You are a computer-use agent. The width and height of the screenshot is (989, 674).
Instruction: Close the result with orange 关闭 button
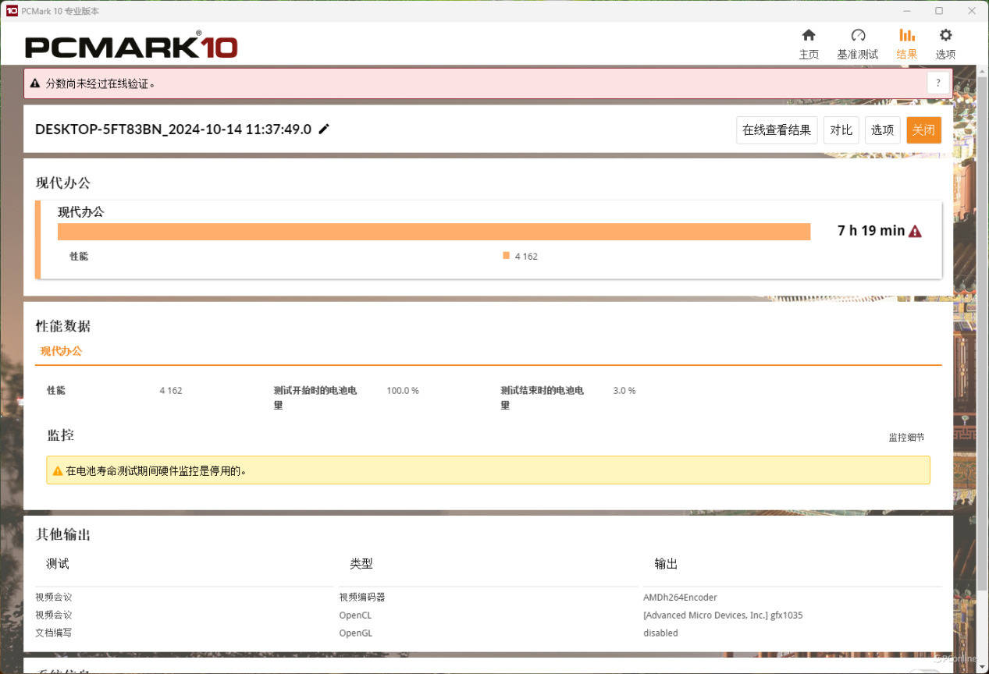click(923, 130)
